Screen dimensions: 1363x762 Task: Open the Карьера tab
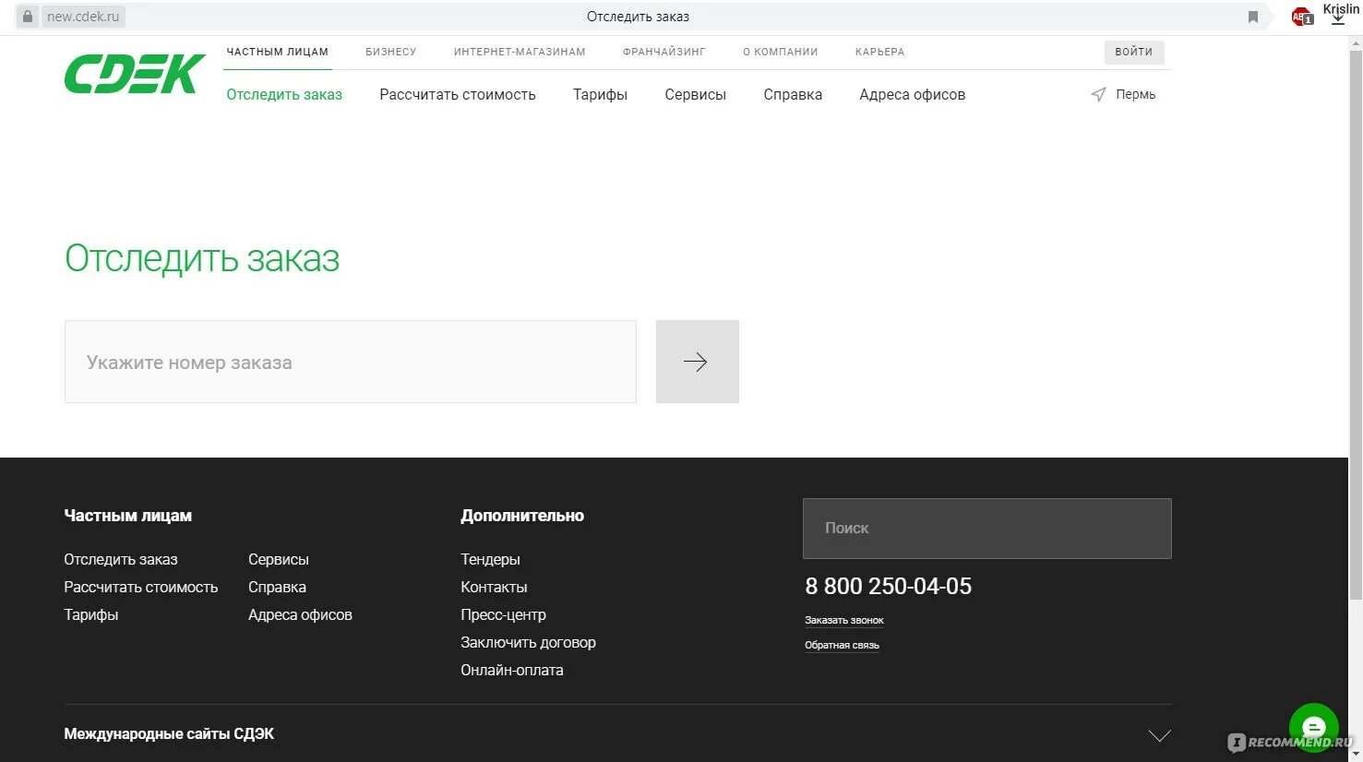879,52
